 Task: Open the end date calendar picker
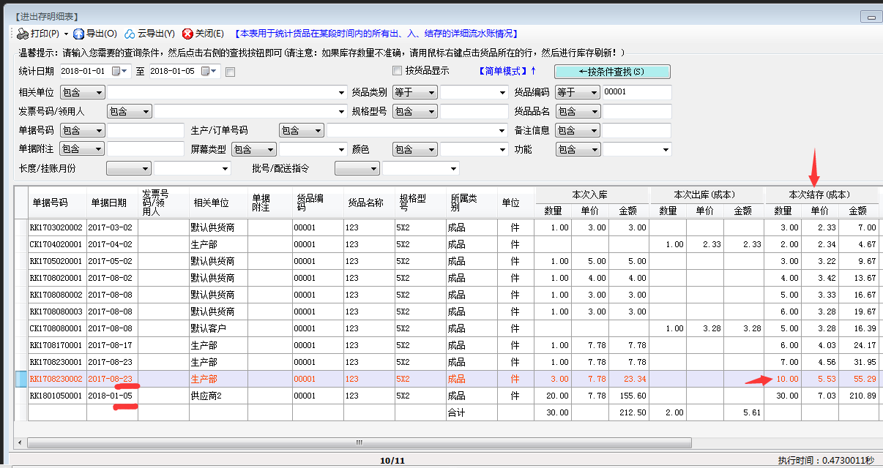[206, 72]
